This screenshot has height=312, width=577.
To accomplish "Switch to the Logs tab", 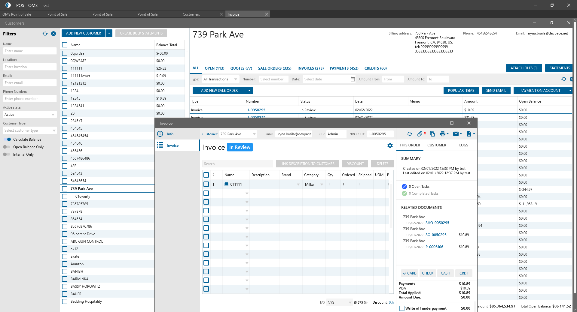I will [463, 145].
